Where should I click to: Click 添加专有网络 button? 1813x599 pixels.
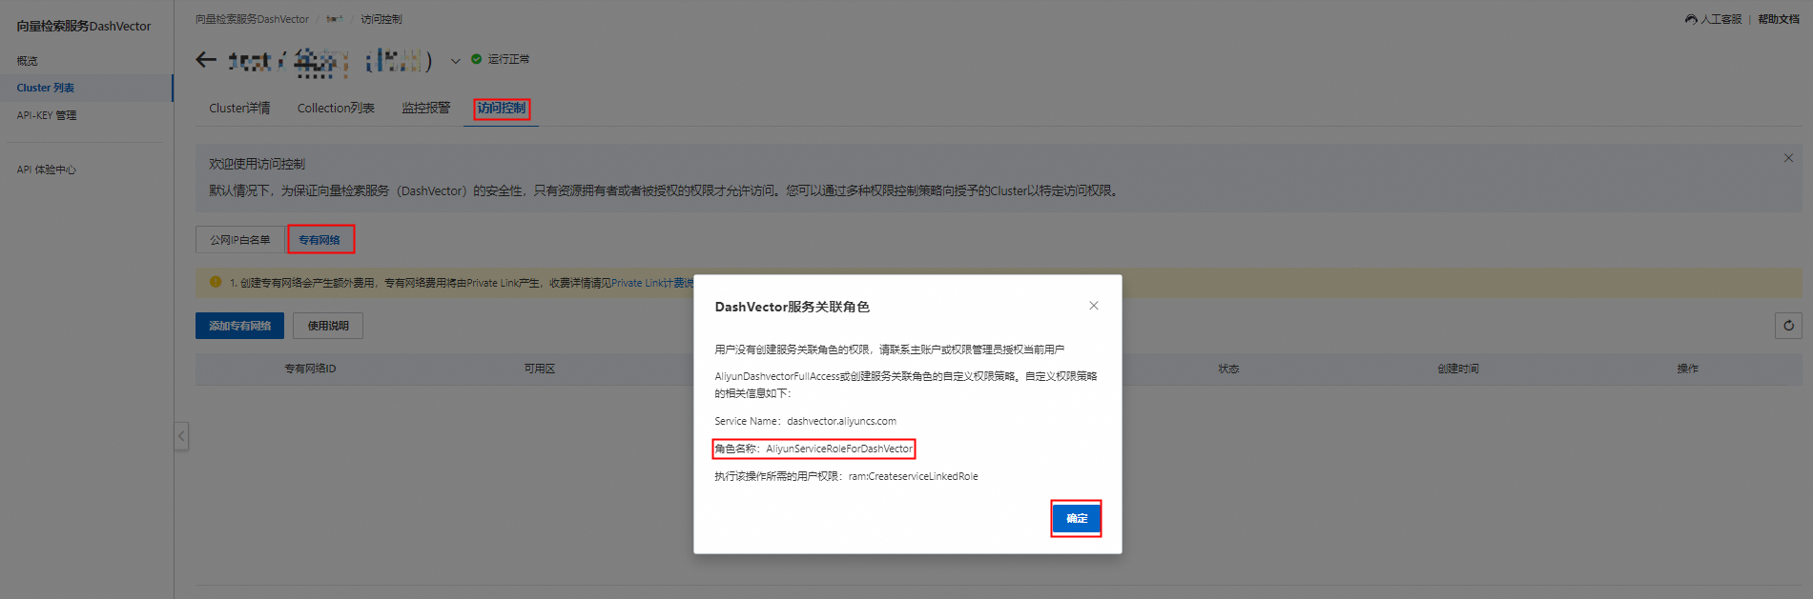click(240, 326)
